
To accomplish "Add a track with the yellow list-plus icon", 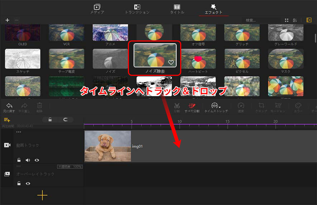I will click(7, 120).
